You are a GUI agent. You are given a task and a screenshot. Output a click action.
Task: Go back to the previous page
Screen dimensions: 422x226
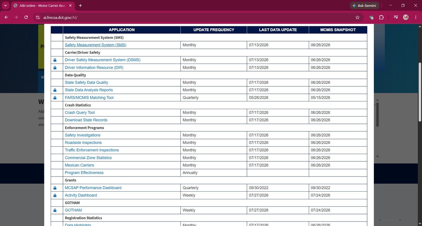6,17
